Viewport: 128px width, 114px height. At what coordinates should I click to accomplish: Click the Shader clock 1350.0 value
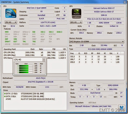(119, 33)
